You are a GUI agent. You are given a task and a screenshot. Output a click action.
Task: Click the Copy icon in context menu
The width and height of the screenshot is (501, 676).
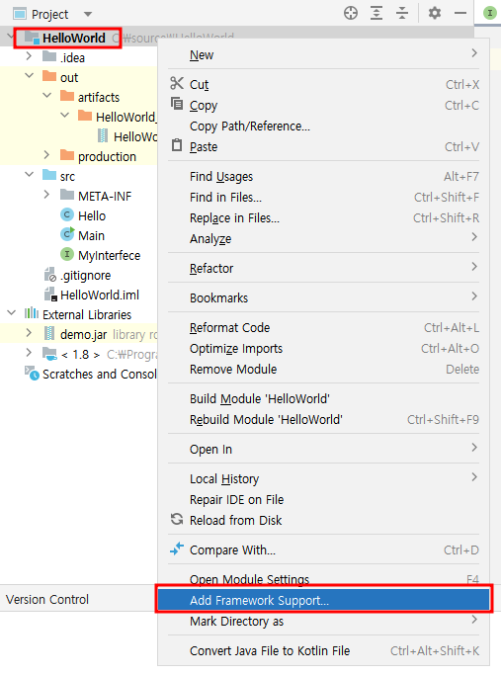click(x=177, y=104)
